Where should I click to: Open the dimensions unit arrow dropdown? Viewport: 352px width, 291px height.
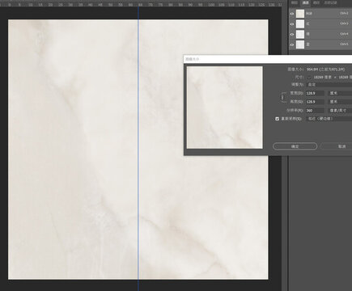point(309,78)
